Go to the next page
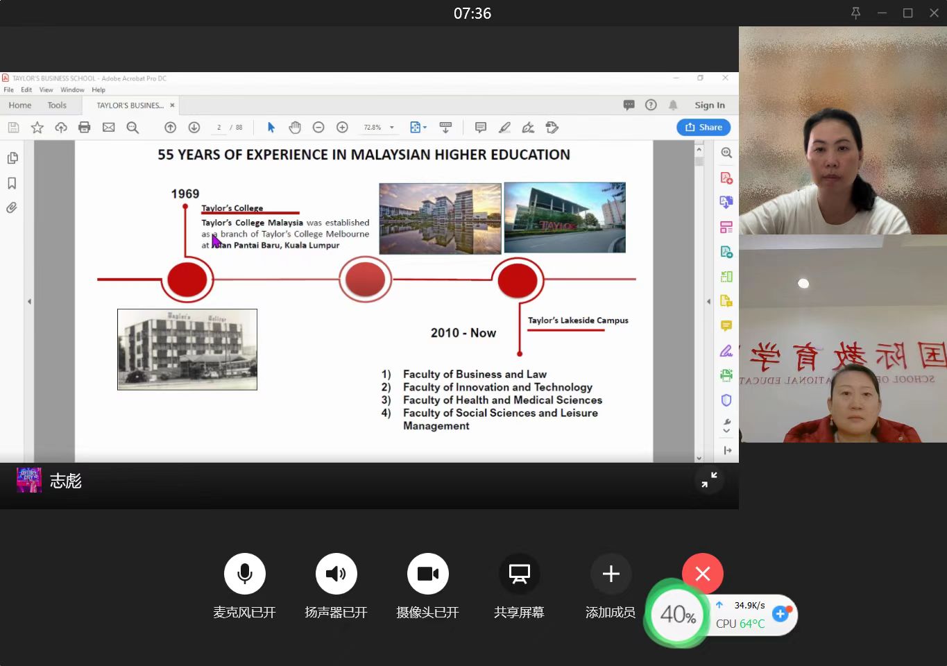The height and width of the screenshot is (666, 947). click(x=194, y=128)
